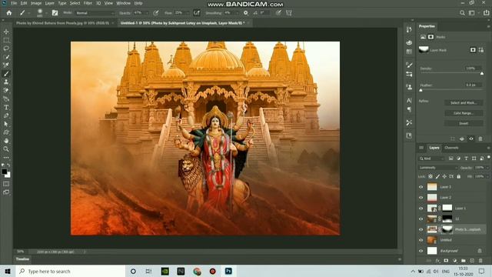The width and height of the screenshot is (492, 277).
Task: Click the share icon at top right
Action: pos(486,13)
